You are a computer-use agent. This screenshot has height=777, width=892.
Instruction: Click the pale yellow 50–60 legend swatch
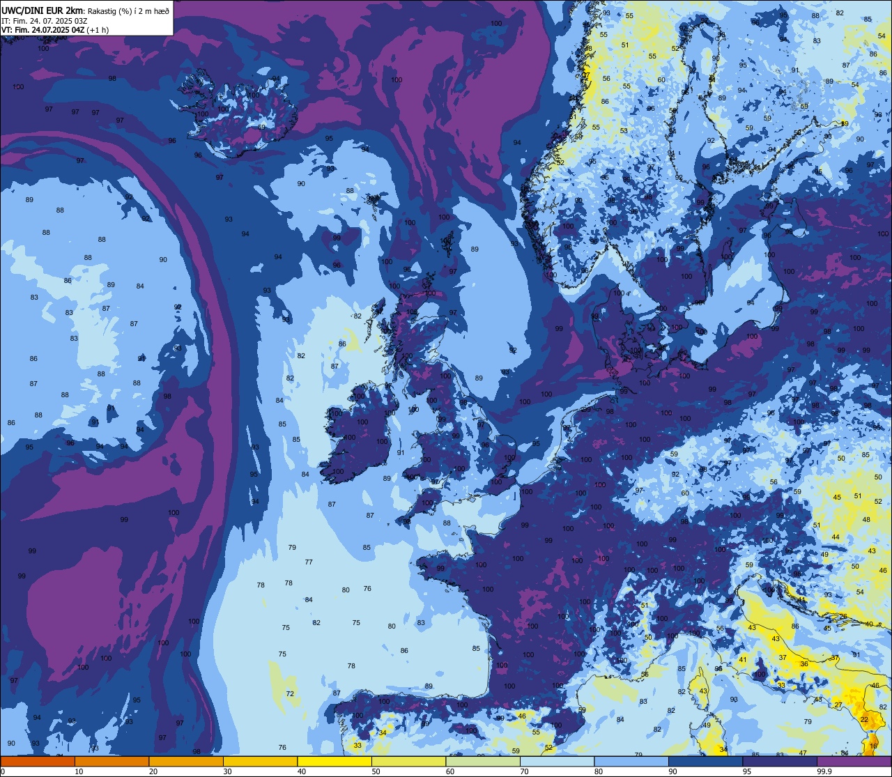[408, 761]
